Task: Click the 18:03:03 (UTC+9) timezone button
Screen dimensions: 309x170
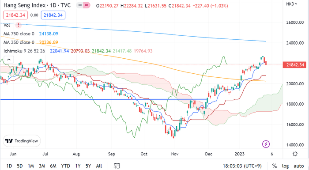Action: (242, 166)
